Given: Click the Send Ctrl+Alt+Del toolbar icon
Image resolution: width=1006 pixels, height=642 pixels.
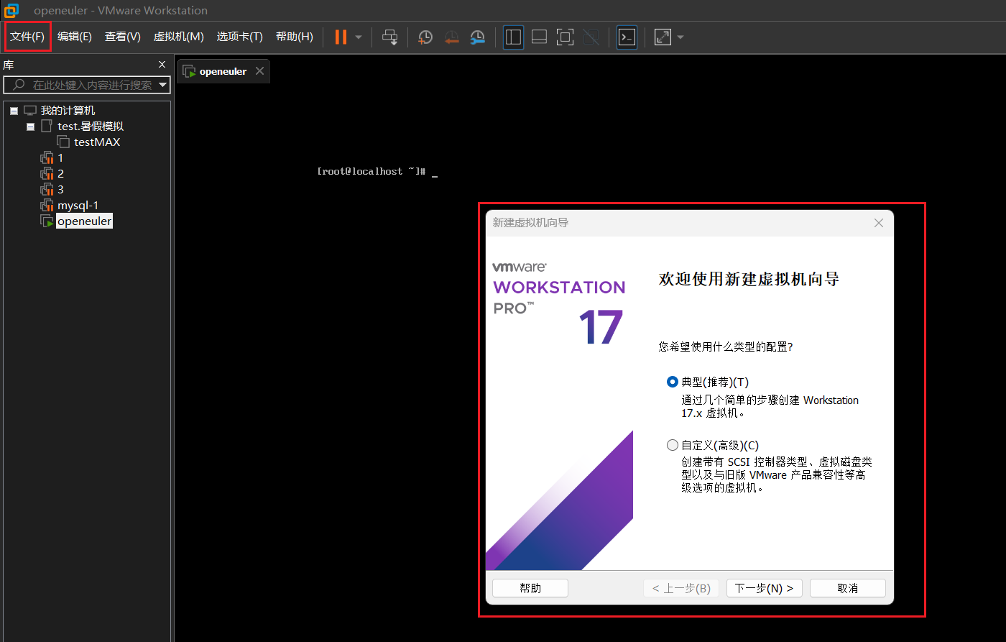Looking at the screenshot, I should click(389, 37).
